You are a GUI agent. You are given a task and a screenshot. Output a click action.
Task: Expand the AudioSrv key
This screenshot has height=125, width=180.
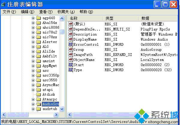[x=33, y=104]
